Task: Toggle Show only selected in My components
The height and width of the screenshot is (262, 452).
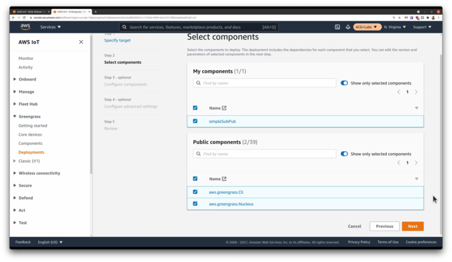Action: point(344,83)
